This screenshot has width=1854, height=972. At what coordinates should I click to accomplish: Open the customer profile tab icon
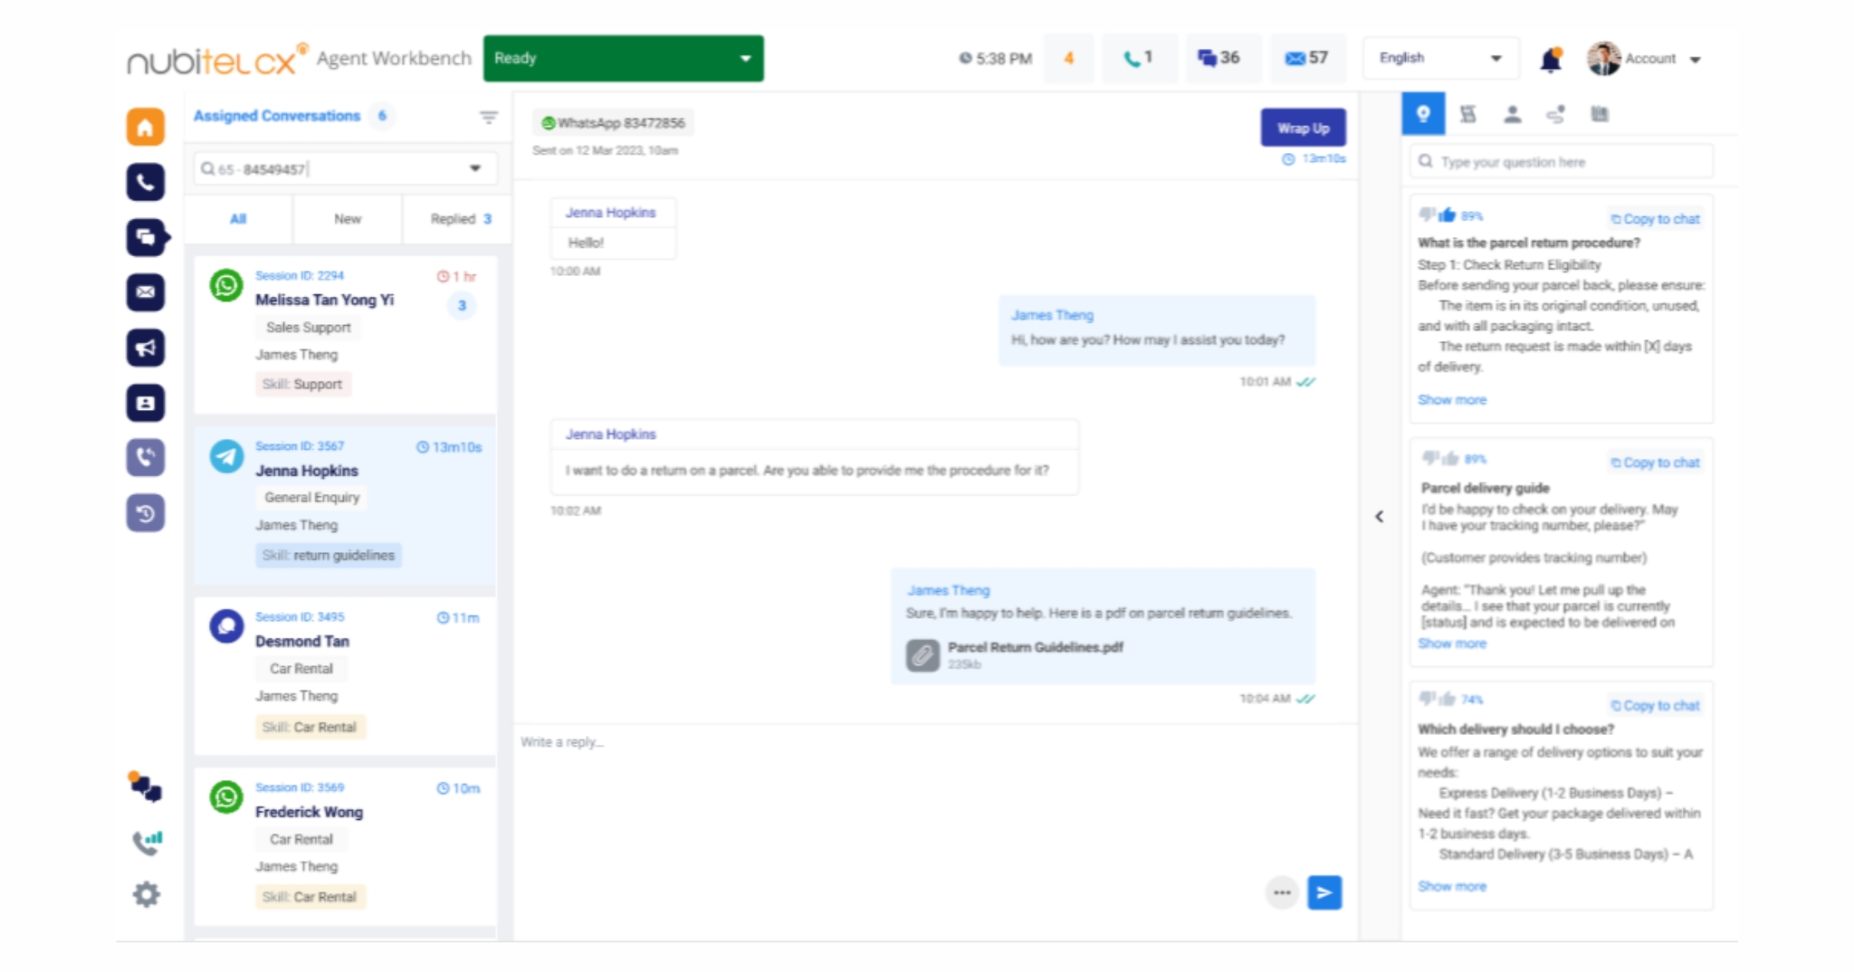(x=1512, y=114)
